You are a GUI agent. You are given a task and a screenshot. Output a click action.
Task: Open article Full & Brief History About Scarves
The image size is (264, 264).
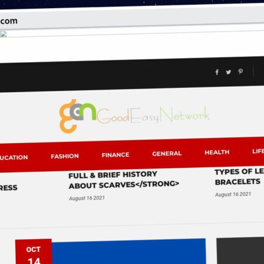tap(124, 180)
